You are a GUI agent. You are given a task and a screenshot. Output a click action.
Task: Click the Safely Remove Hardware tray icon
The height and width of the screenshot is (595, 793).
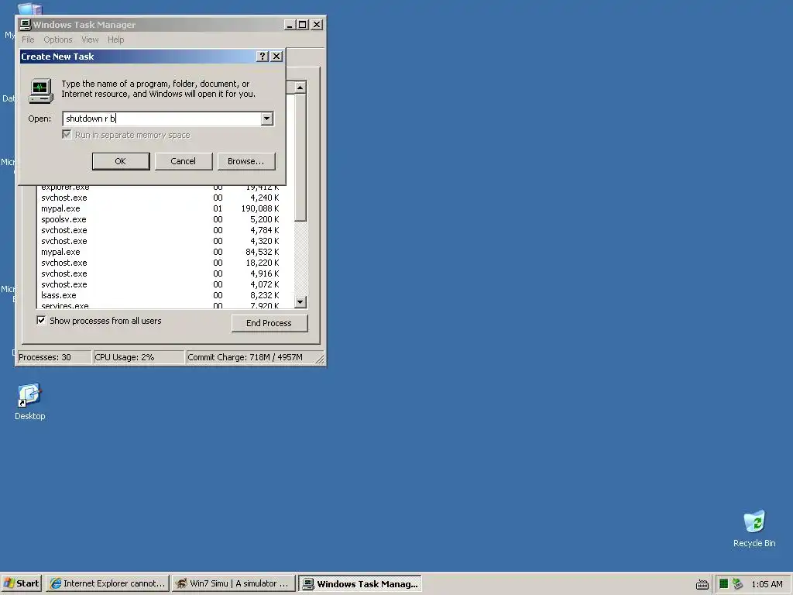tap(737, 584)
